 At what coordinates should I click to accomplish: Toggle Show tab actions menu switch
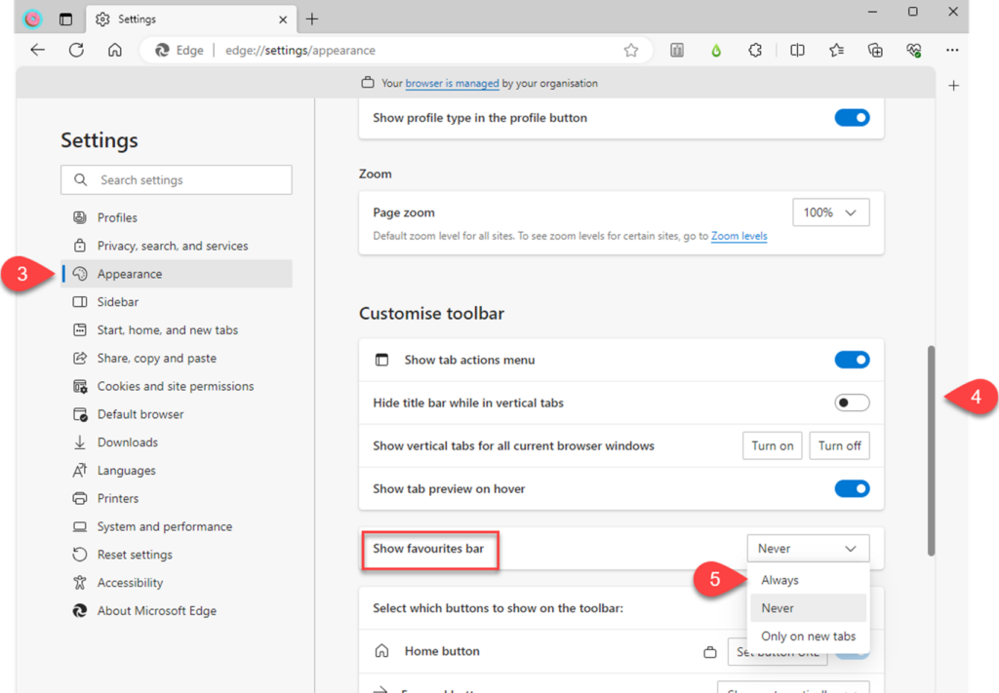(852, 360)
